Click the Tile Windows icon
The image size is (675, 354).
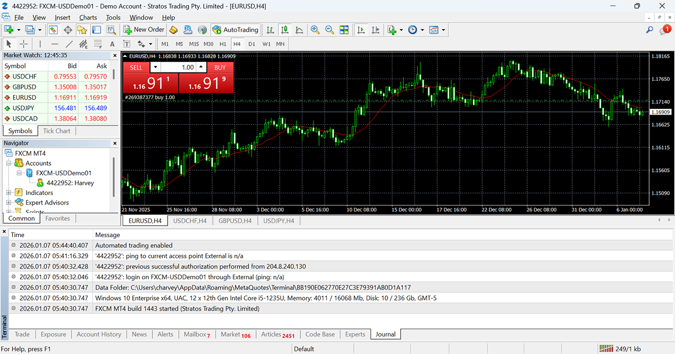(x=344, y=30)
